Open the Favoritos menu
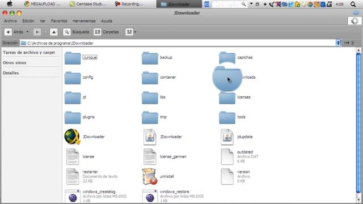The width and height of the screenshot is (363, 204). click(59, 21)
